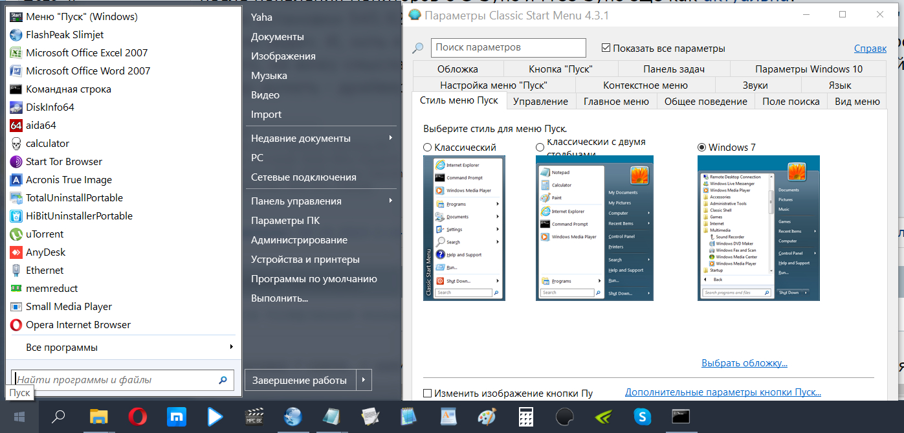The image size is (904, 433).
Task: Open Opera from the taskbar
Action: click(137, 417)
